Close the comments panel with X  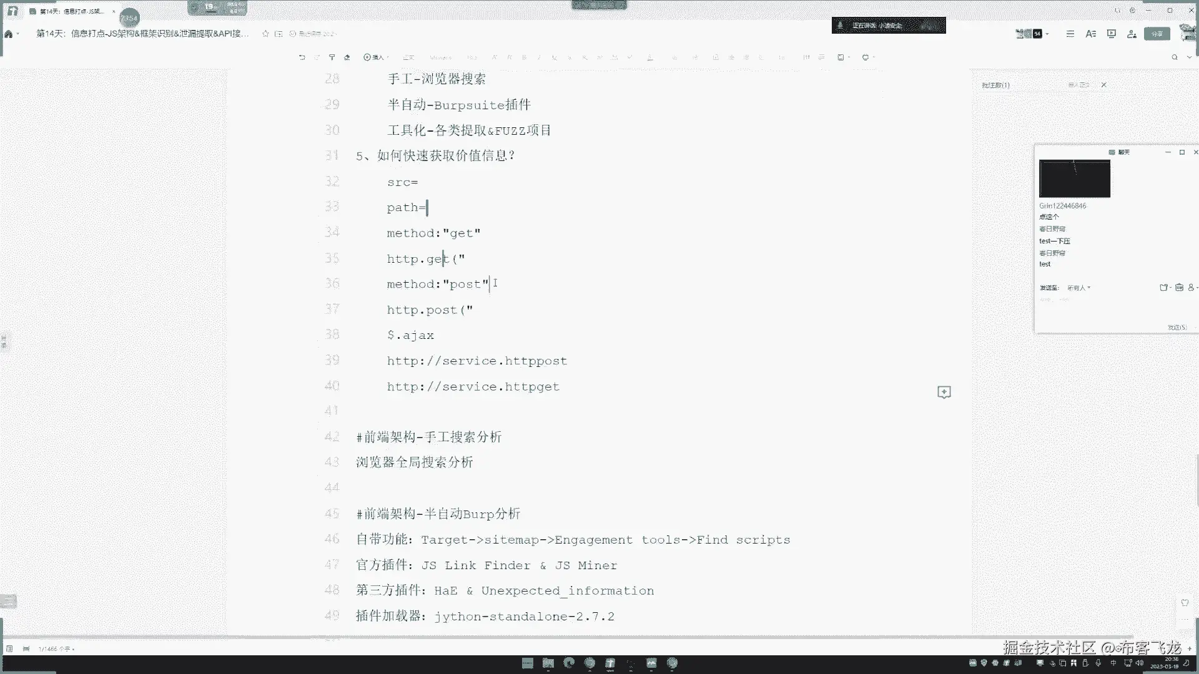click(x=1103, y=85)
